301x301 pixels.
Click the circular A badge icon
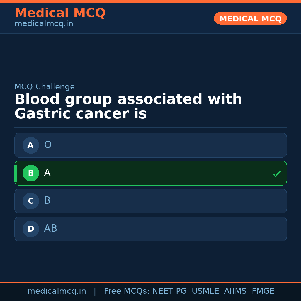31,145
